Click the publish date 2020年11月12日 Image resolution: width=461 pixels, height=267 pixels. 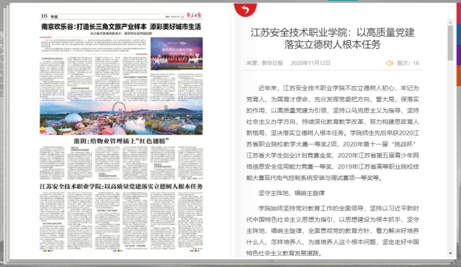pos(310,63)
